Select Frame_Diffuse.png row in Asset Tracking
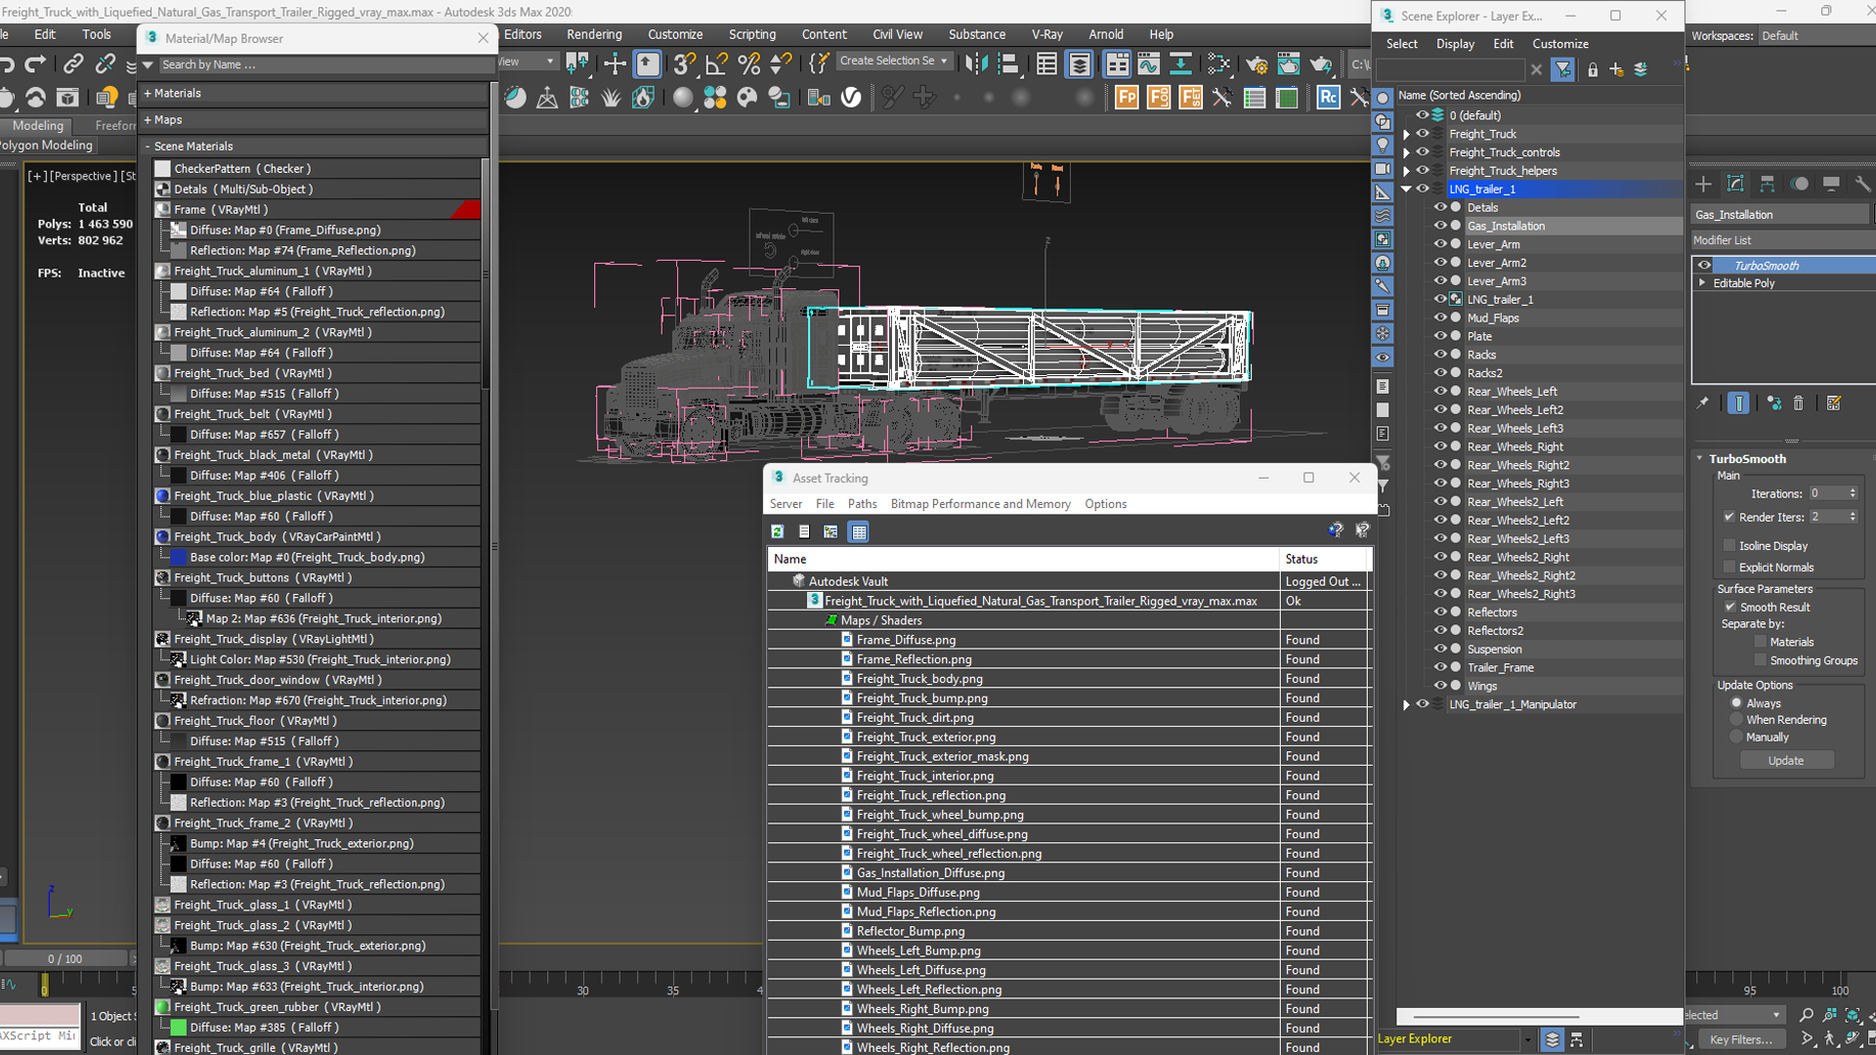Screen dimensions: 1876x1055 [1069, 640]
